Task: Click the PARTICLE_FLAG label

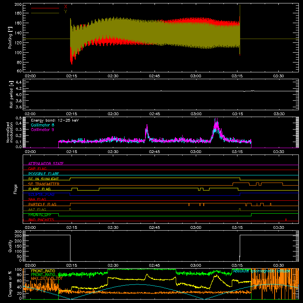Action: pyautogui.click(x=42, y=205)
